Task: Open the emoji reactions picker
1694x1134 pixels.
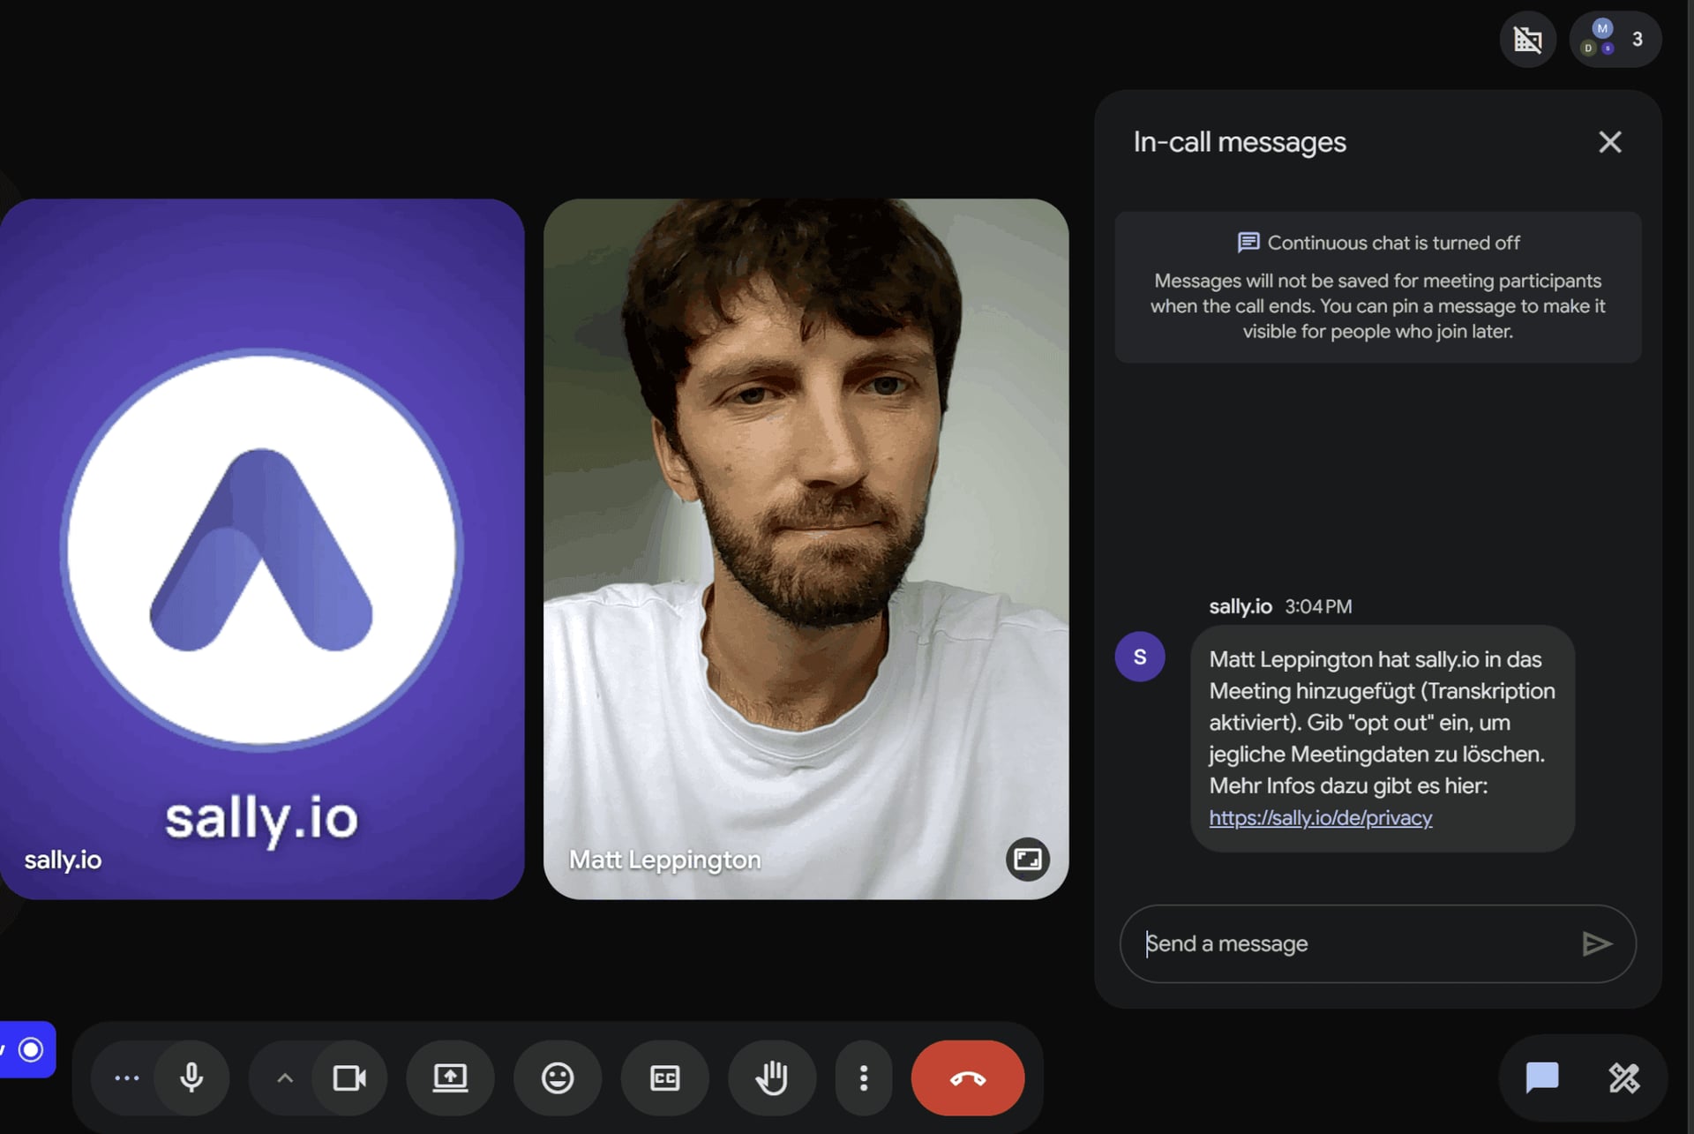Action: tap(558, 1078)
